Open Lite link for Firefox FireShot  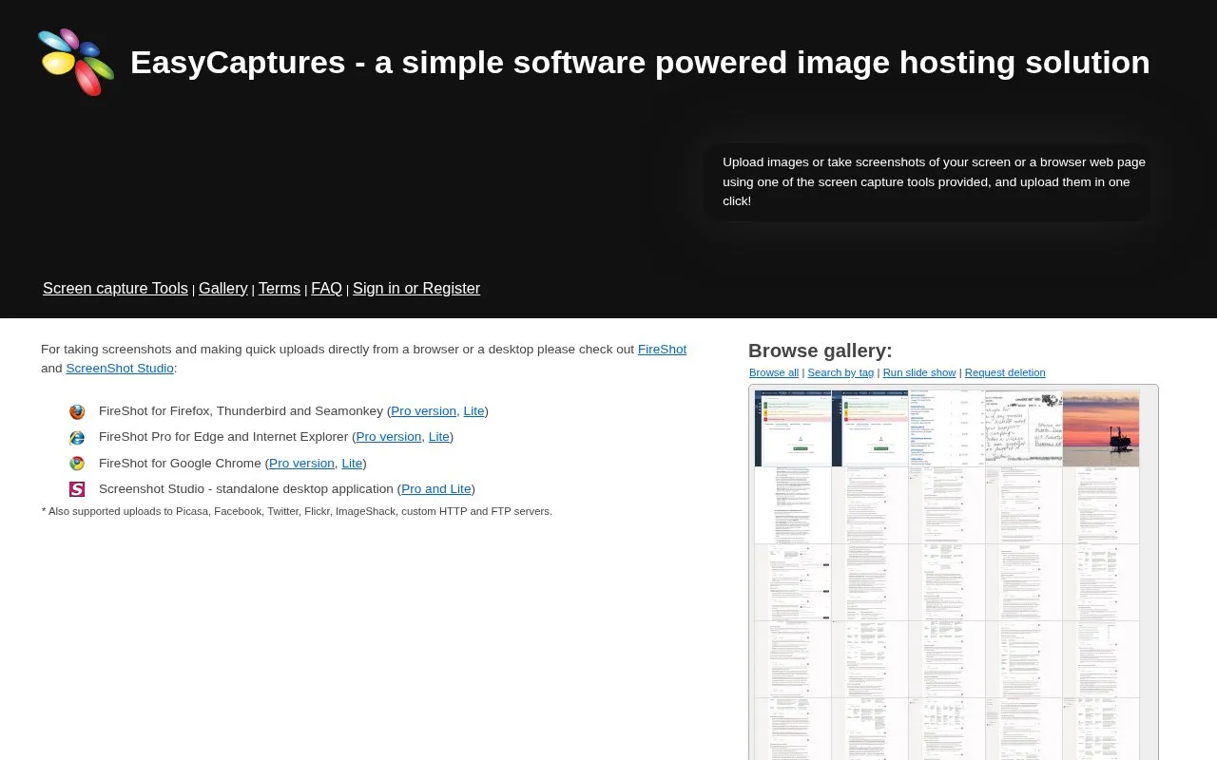(x=473, y=410)
